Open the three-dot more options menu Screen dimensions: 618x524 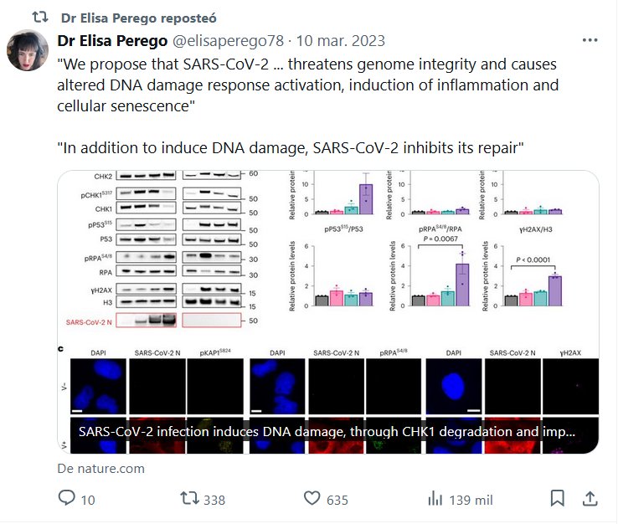tap(589, 41)
